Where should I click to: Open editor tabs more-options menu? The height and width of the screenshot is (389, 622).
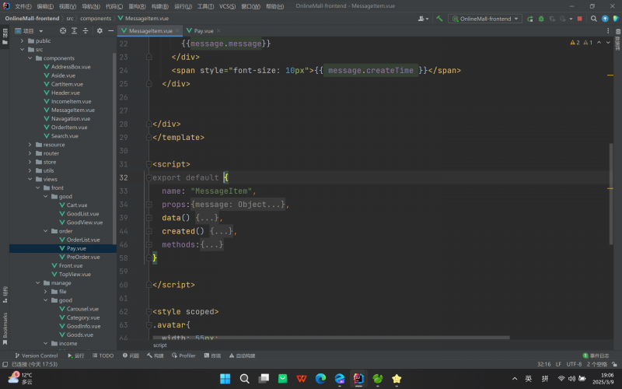608,30
